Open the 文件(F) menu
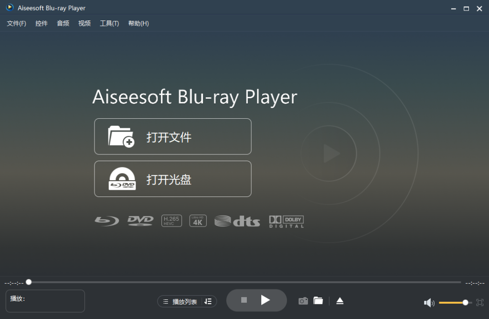 (x=17, y=23)
